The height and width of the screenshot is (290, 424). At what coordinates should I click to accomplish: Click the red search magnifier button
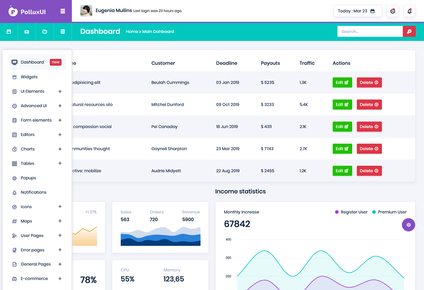(x=409, y=32)
